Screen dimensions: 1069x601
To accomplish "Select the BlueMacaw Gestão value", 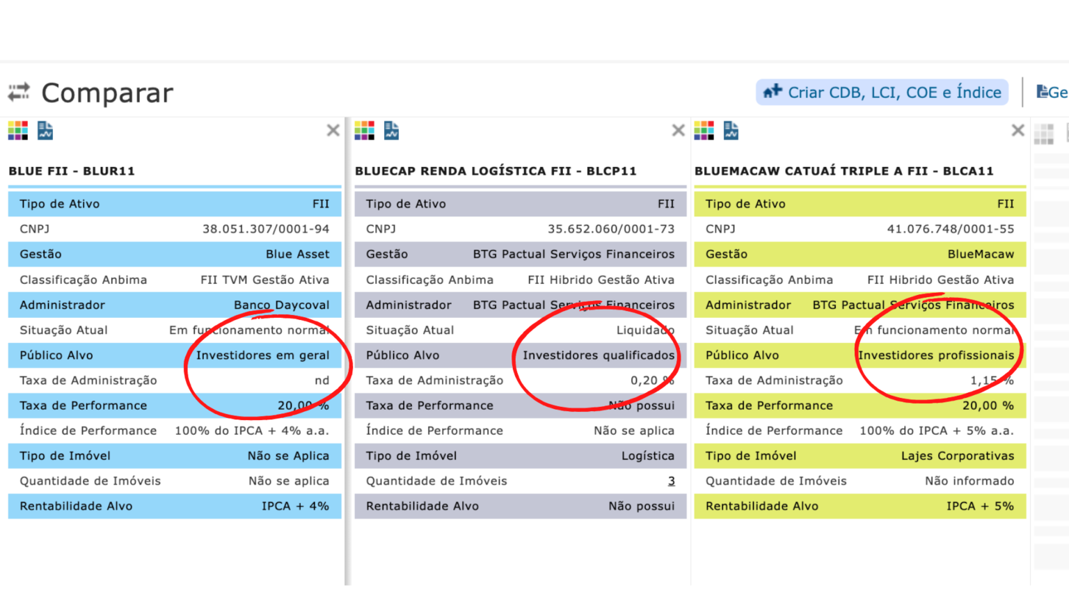I will coord(981,254).
